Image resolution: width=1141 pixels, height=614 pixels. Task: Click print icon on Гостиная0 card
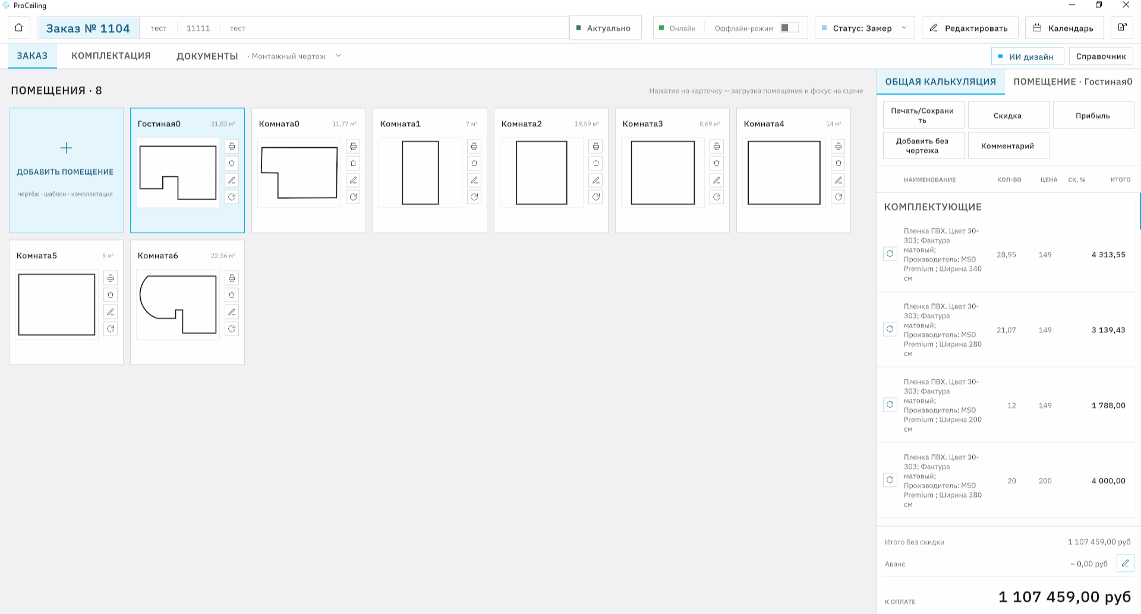[x=232, y=146]
